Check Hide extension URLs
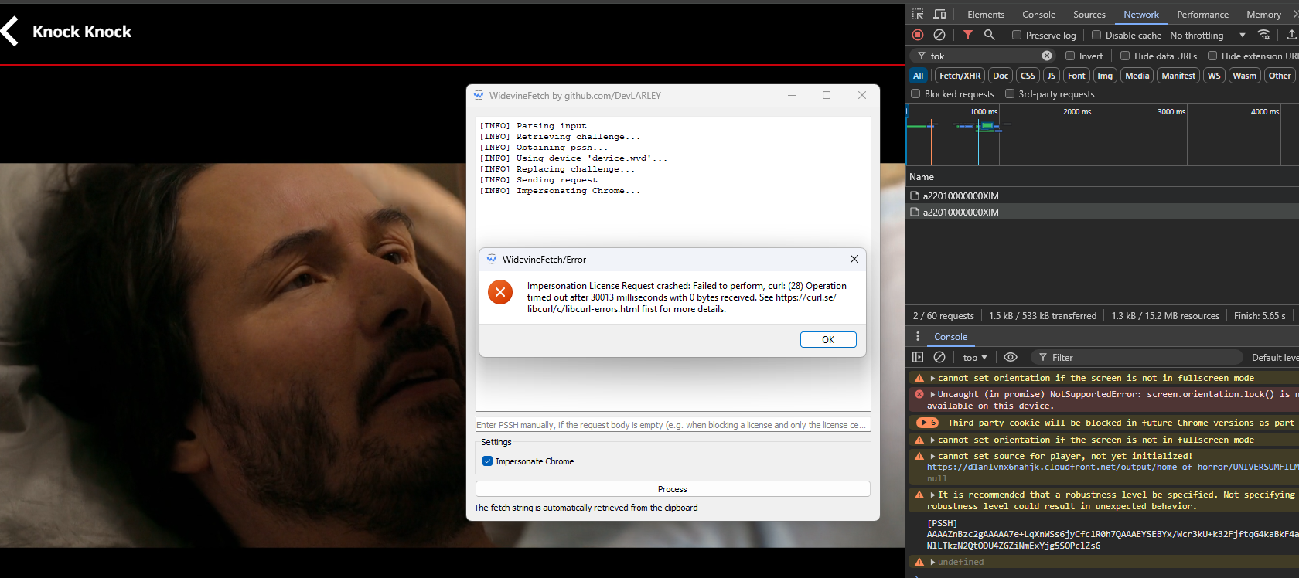This screenshot has width=1299, height=578. 1212,56
